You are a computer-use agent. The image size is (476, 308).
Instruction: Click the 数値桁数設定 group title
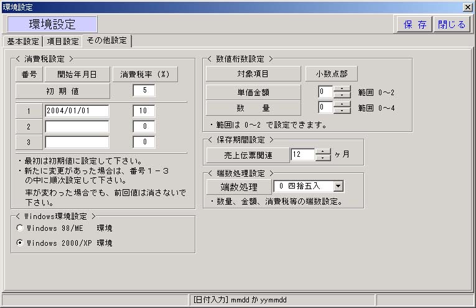coord(240,59)
